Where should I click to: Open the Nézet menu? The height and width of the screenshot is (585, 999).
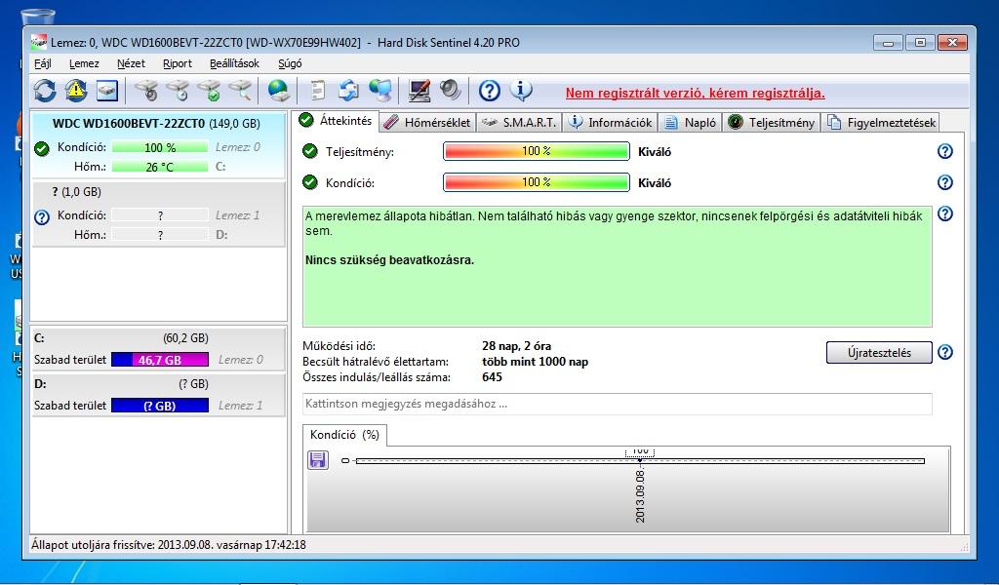pyautogui.click(x=132, y=63)
